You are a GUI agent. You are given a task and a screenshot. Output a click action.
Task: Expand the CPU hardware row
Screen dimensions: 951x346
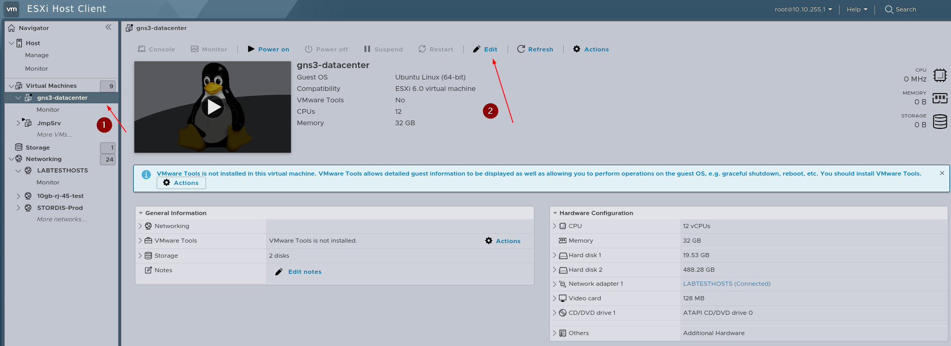pos(554,226)
